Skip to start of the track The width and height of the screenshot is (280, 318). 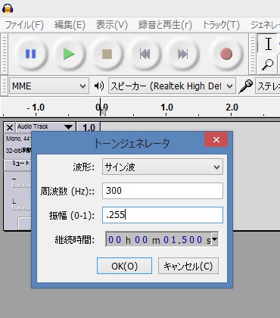click(145, 54)
